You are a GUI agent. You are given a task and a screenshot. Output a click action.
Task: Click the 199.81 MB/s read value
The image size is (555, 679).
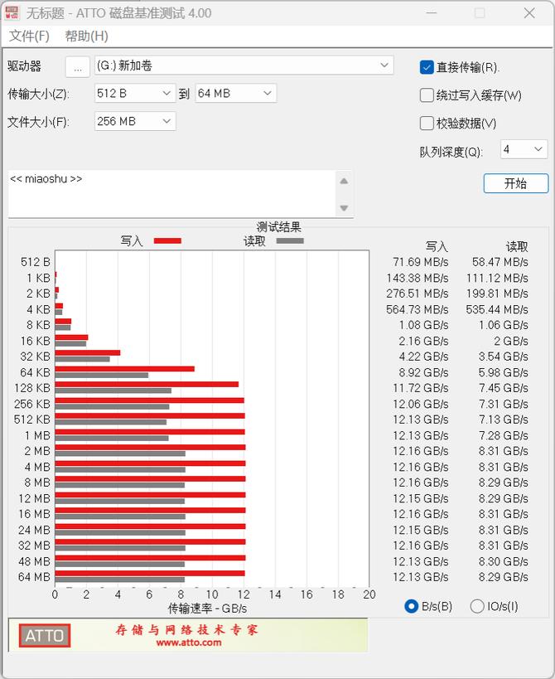[x=497, y=293]
